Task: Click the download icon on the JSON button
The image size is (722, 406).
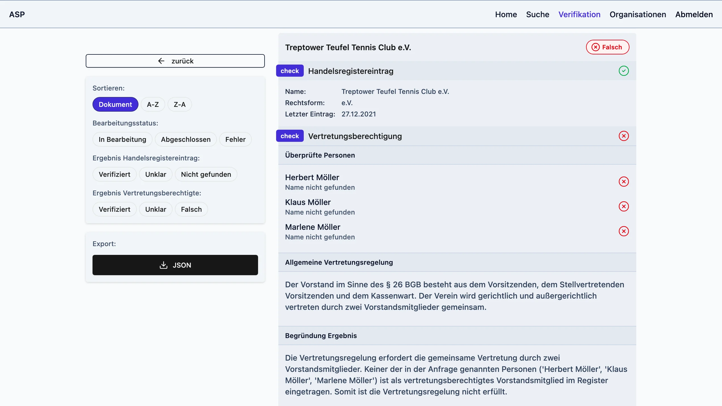Action: 163,265
